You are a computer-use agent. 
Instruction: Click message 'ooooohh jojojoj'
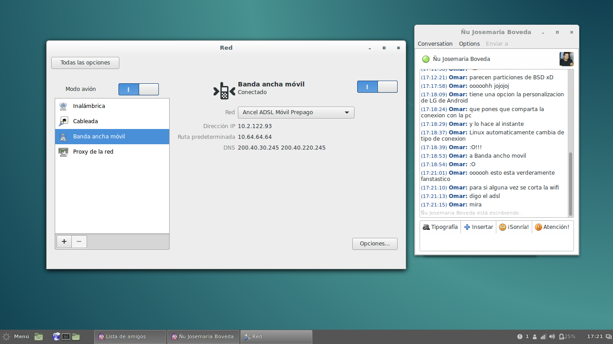tap(489, 86)
